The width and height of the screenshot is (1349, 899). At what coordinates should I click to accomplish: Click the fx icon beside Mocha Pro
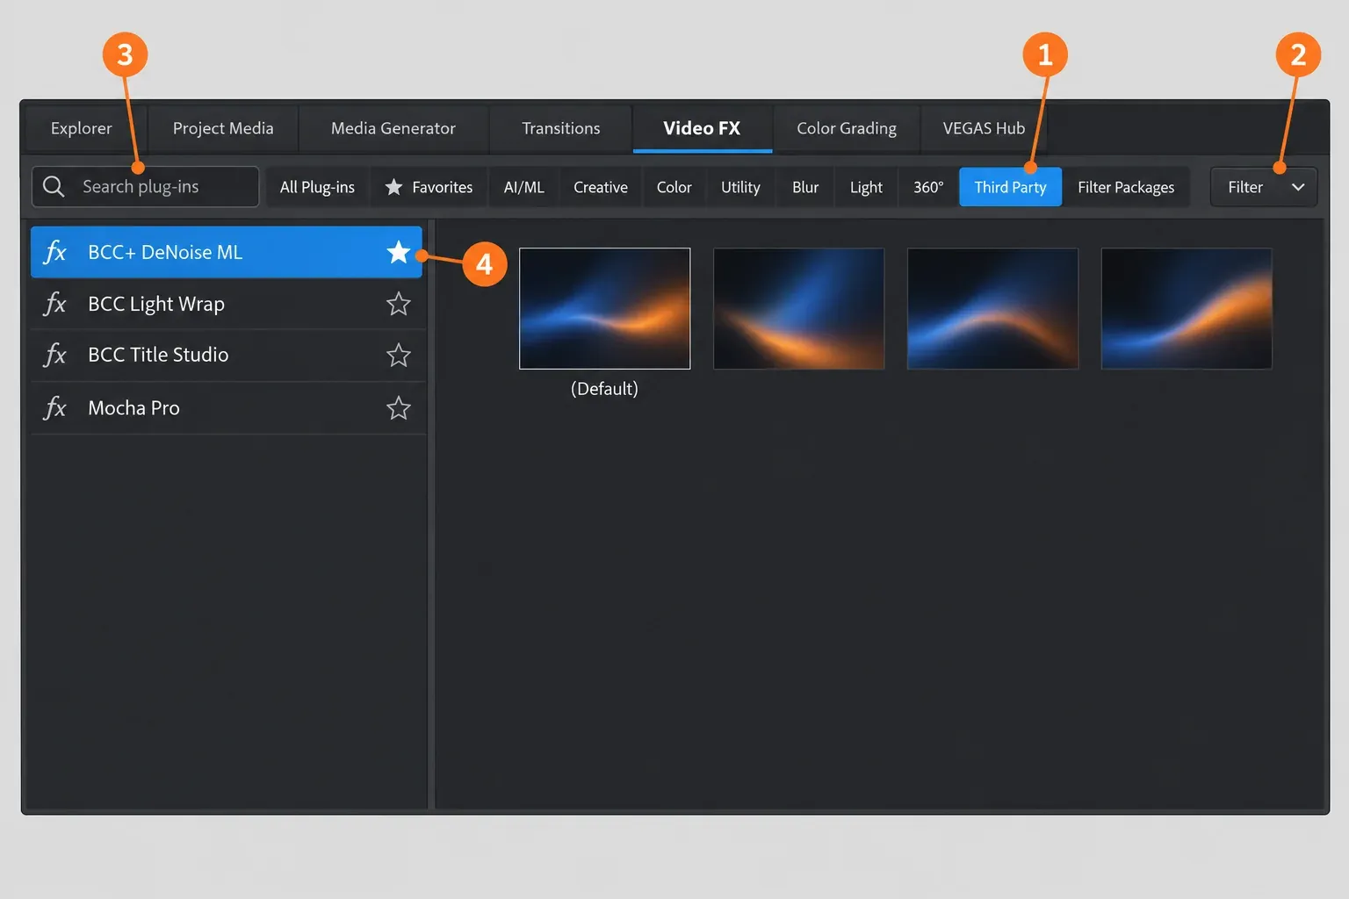click(x=55, y=407)
